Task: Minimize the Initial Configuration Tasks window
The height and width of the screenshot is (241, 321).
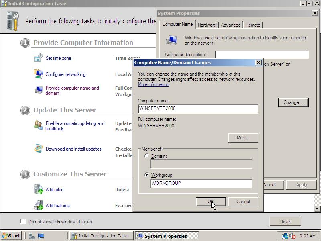Action: [303, 4]
